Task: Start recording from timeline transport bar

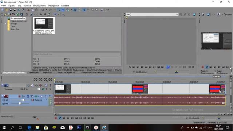Action: (x=56, y=118)
